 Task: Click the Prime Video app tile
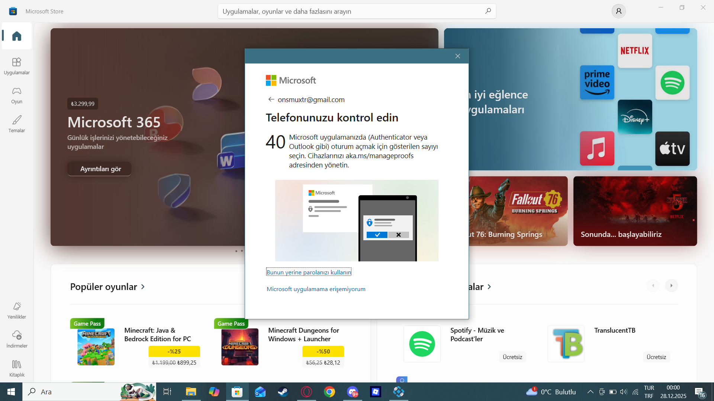[x=597, y=82]
